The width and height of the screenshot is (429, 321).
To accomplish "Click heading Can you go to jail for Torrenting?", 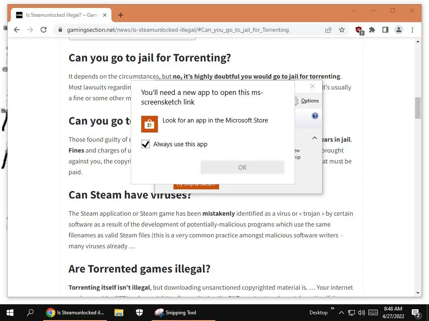I will 150,58.
